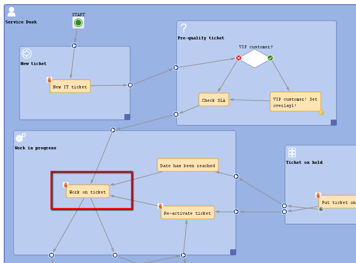Click the resize handle of New ticket scope
356x263 pixels.
[127, 117]
